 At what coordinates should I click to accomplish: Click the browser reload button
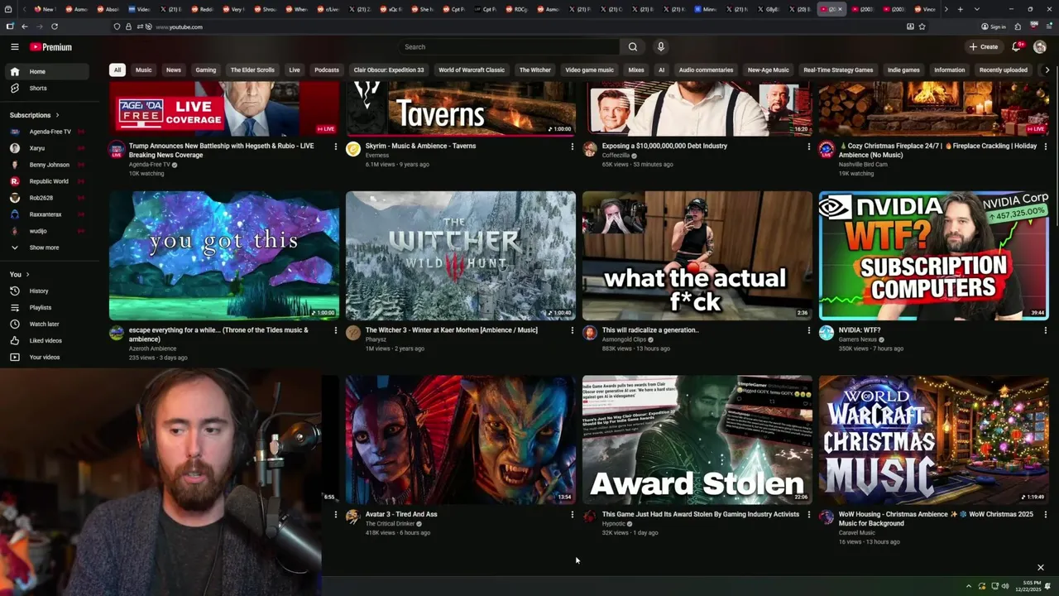(55, 26)
